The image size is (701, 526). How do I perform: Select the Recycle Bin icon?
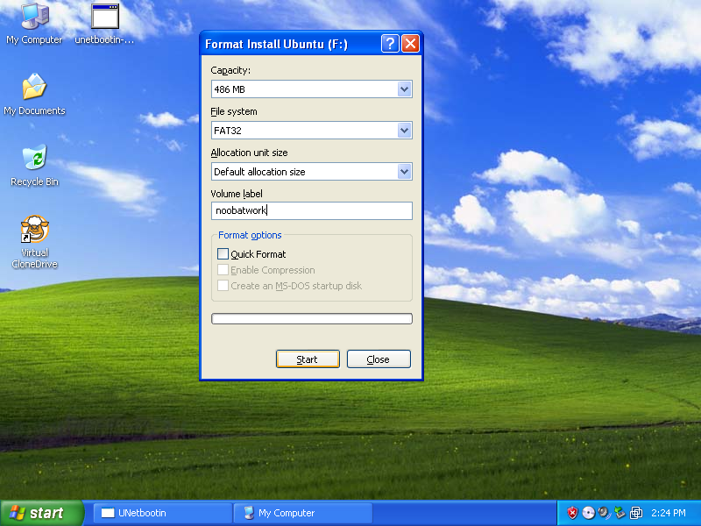(34, 165)
